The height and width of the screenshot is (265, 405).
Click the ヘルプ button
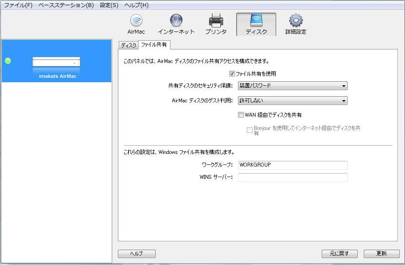coord(137,254)
